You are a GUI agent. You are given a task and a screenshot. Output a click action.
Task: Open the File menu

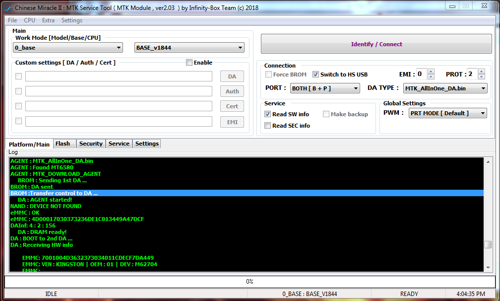[12, 20]
